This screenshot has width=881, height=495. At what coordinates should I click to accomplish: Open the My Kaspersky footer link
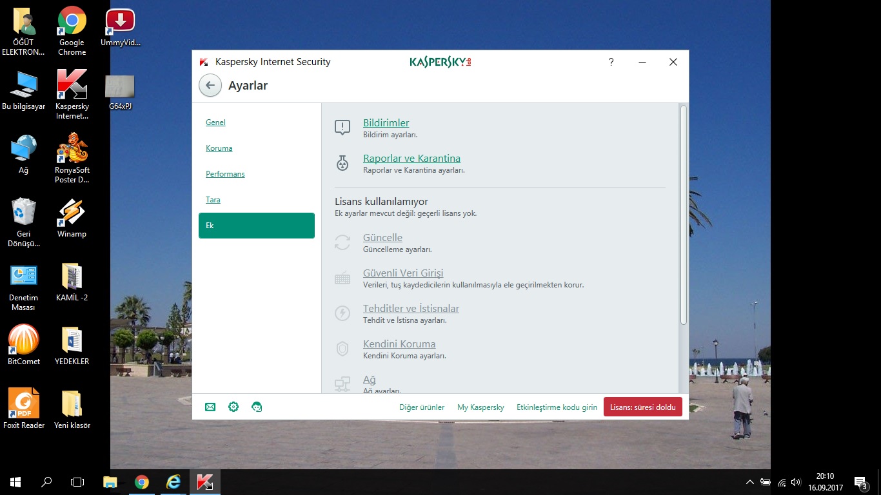coord(480,407)
